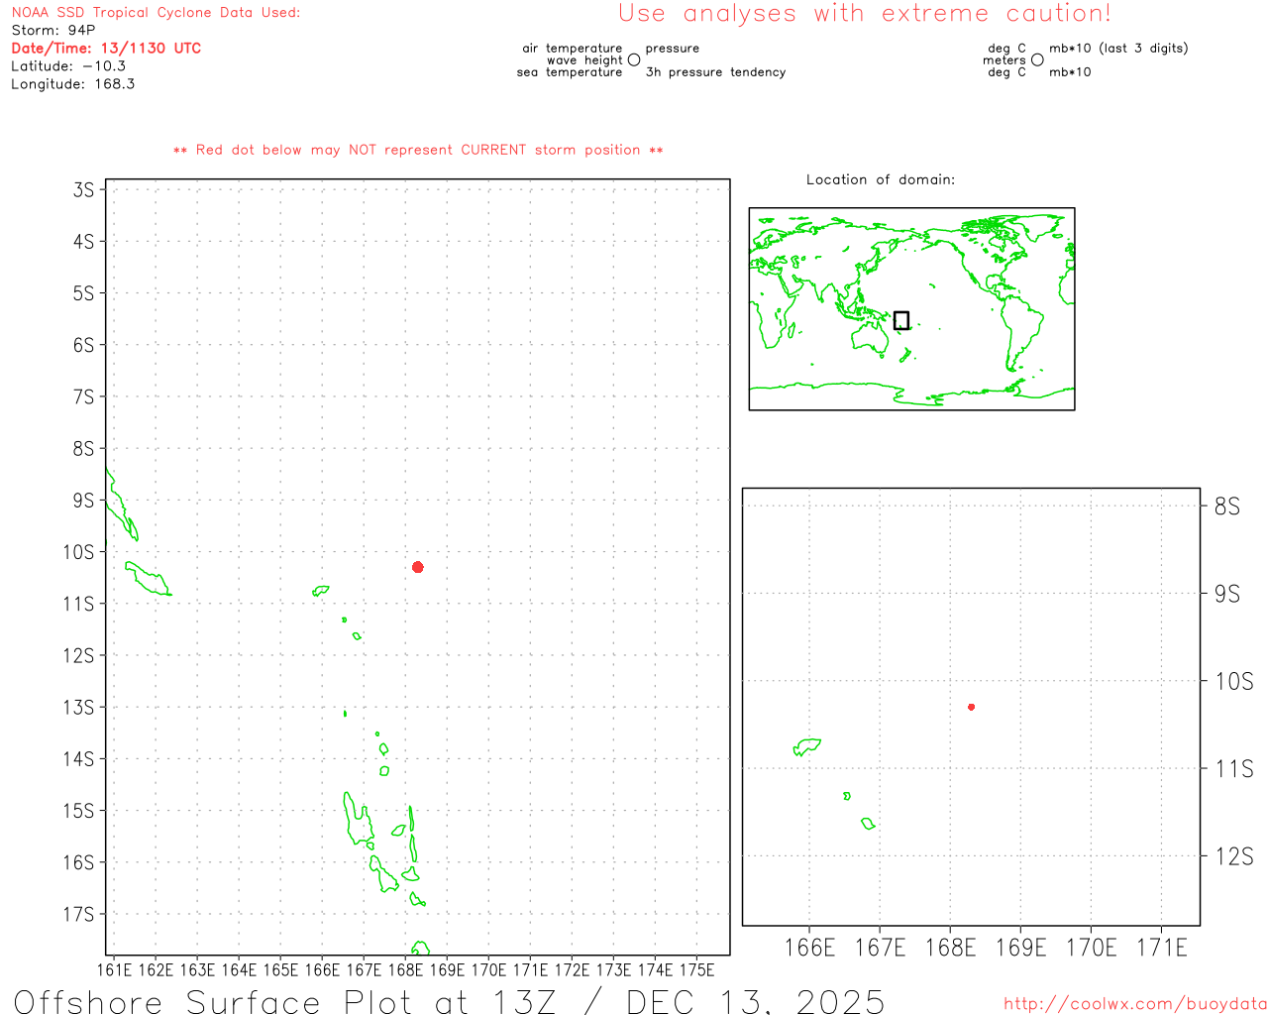Click the 'Storm: 94P' label
The width and height of the screenshot is (1268, 1015).
[x=53, y=31]
